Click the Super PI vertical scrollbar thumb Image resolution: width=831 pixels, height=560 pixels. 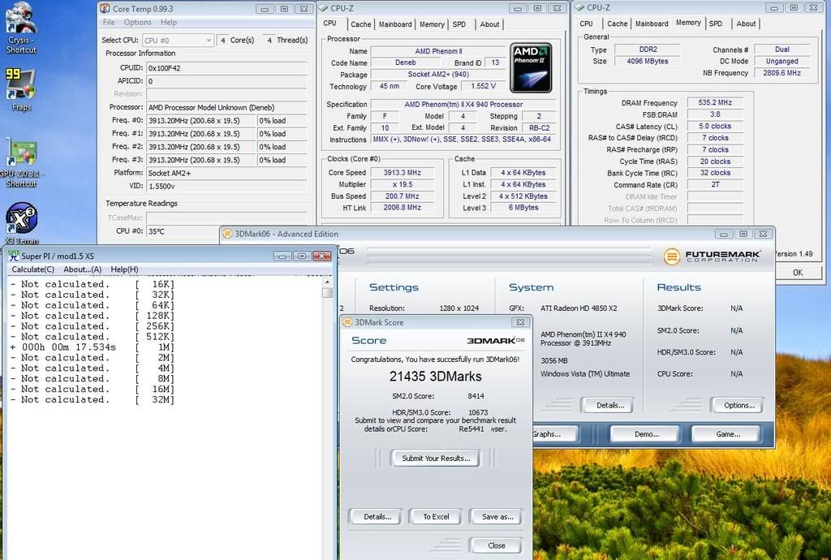[327, 292]
